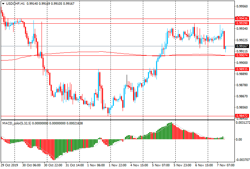Select the 0.99390 red price label
Screen dimensions: 250x169
(242, 23)
